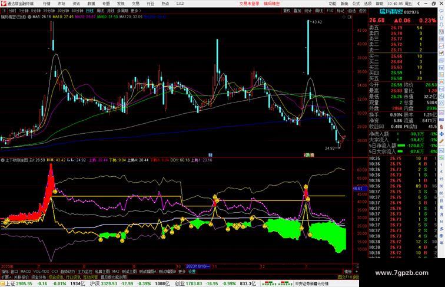Click the settings icon beside 上下吻别主图
Viewport: 445px width, 287px height.
[x=2, y=160]
